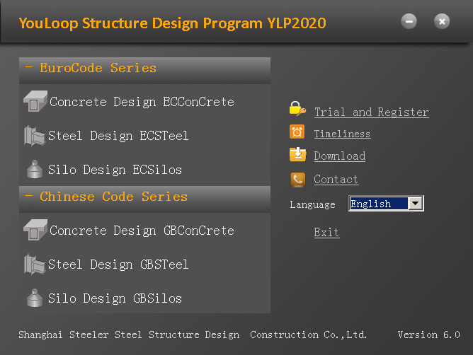Launch Steel Design GBSTeel

tap(118, 264)
